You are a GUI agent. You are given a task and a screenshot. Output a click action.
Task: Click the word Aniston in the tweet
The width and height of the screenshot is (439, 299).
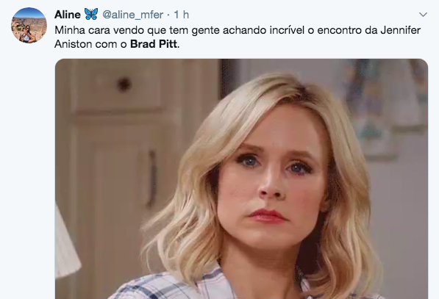[74, 44]
